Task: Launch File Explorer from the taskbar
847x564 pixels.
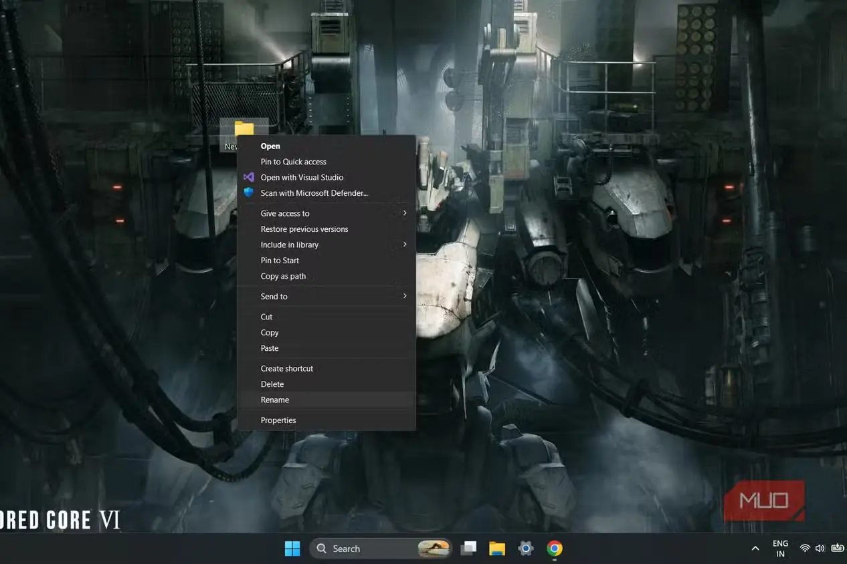Action: 496,549
